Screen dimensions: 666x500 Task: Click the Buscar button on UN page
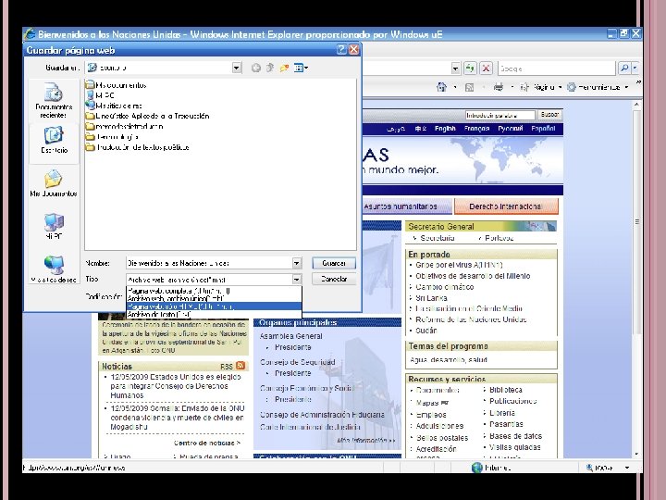[549, 115]
